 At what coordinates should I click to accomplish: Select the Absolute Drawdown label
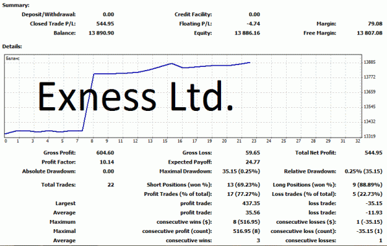49,172
